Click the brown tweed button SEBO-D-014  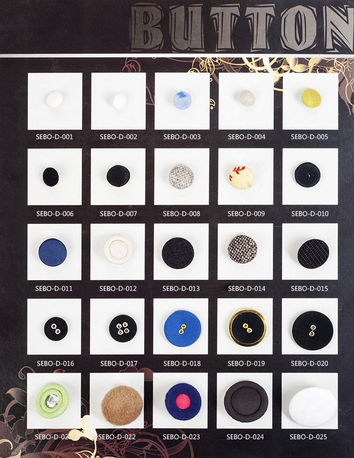click(242, 249)
